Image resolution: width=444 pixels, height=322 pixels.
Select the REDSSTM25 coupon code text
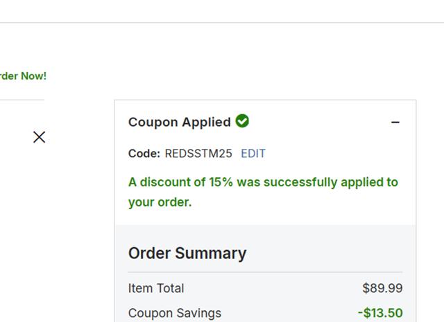click(198, 154)
